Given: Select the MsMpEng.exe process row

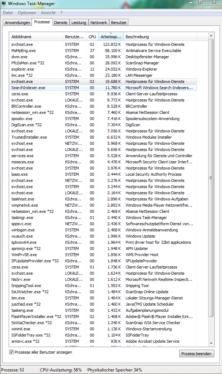Looking at the screenshot, I should 103,51.
